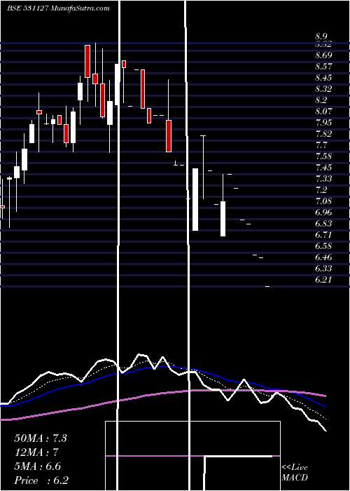Click the 8.69 price axis label
Viewport: 350px width, 491px height.
(323, 55)
